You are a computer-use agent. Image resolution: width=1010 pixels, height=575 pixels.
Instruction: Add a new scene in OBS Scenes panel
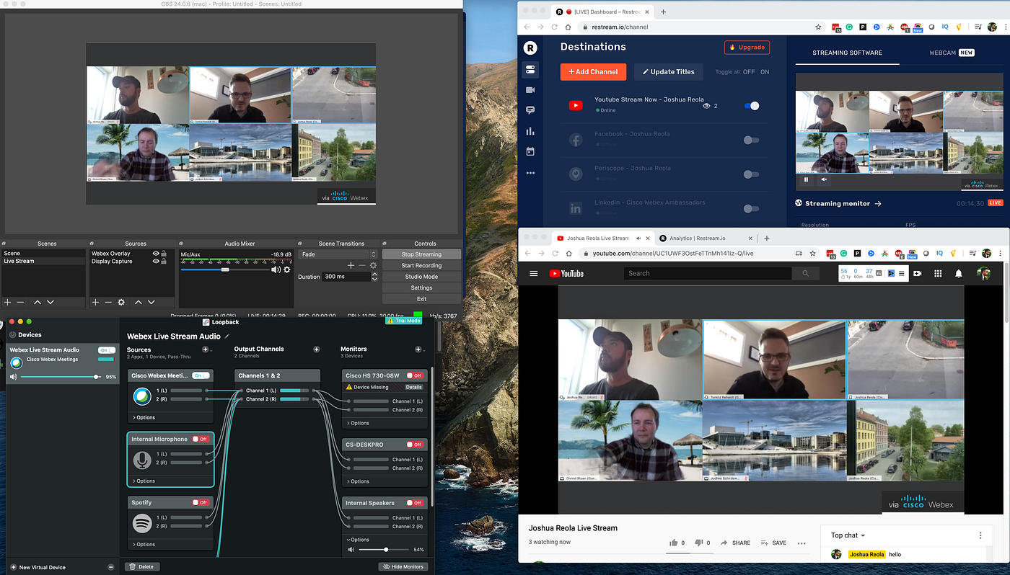7,302
